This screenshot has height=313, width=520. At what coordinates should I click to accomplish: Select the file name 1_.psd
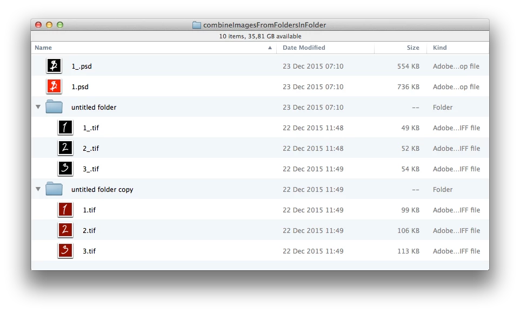click(82, 66)
